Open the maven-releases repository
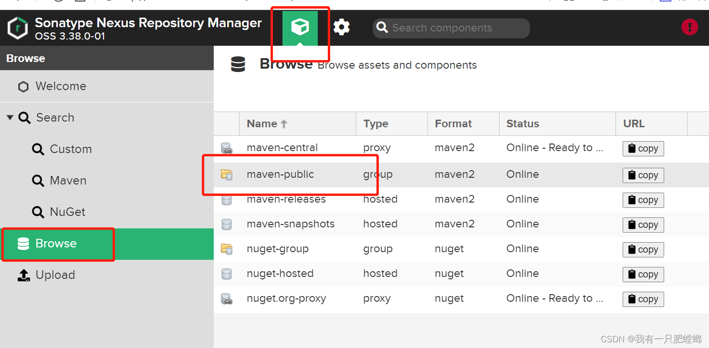The image size is (709, 348). 286,199
